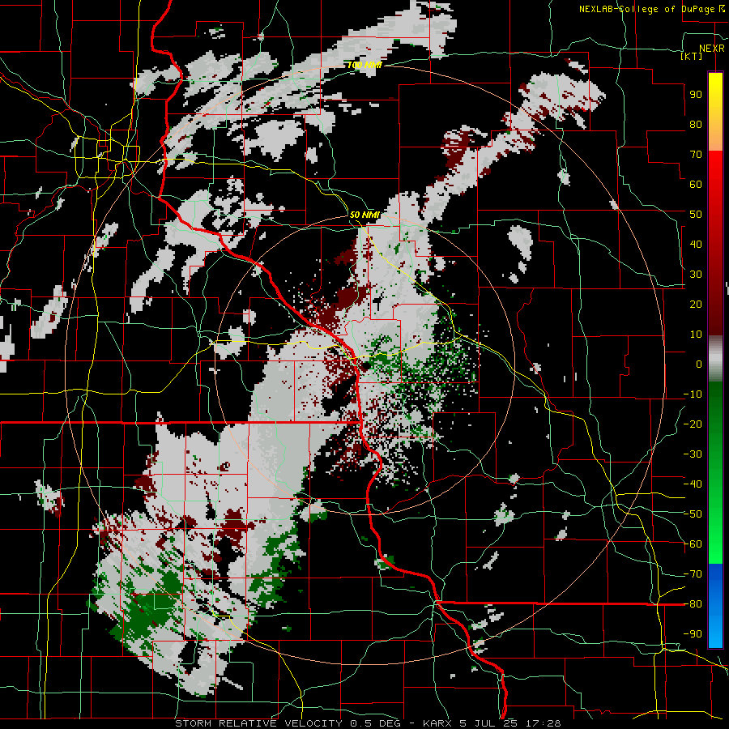Click the 0.5 DEG elevation text
Screen dimensions: 729x729
(381, 723)
